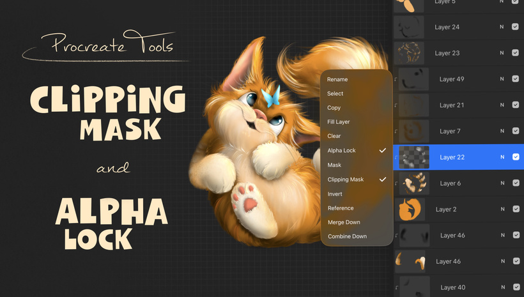The width and height of the screenshot is (524, 297).
Task: Expand blend mode N on Layer 40
Action: (x=502, y=287)
